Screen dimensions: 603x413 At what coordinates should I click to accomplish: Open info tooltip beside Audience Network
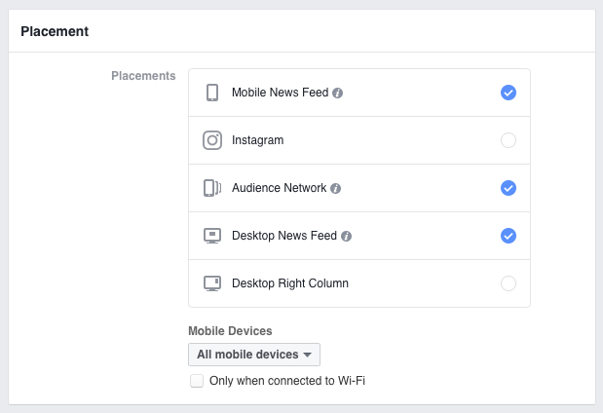pyautogui.click(x=336, y=188)
